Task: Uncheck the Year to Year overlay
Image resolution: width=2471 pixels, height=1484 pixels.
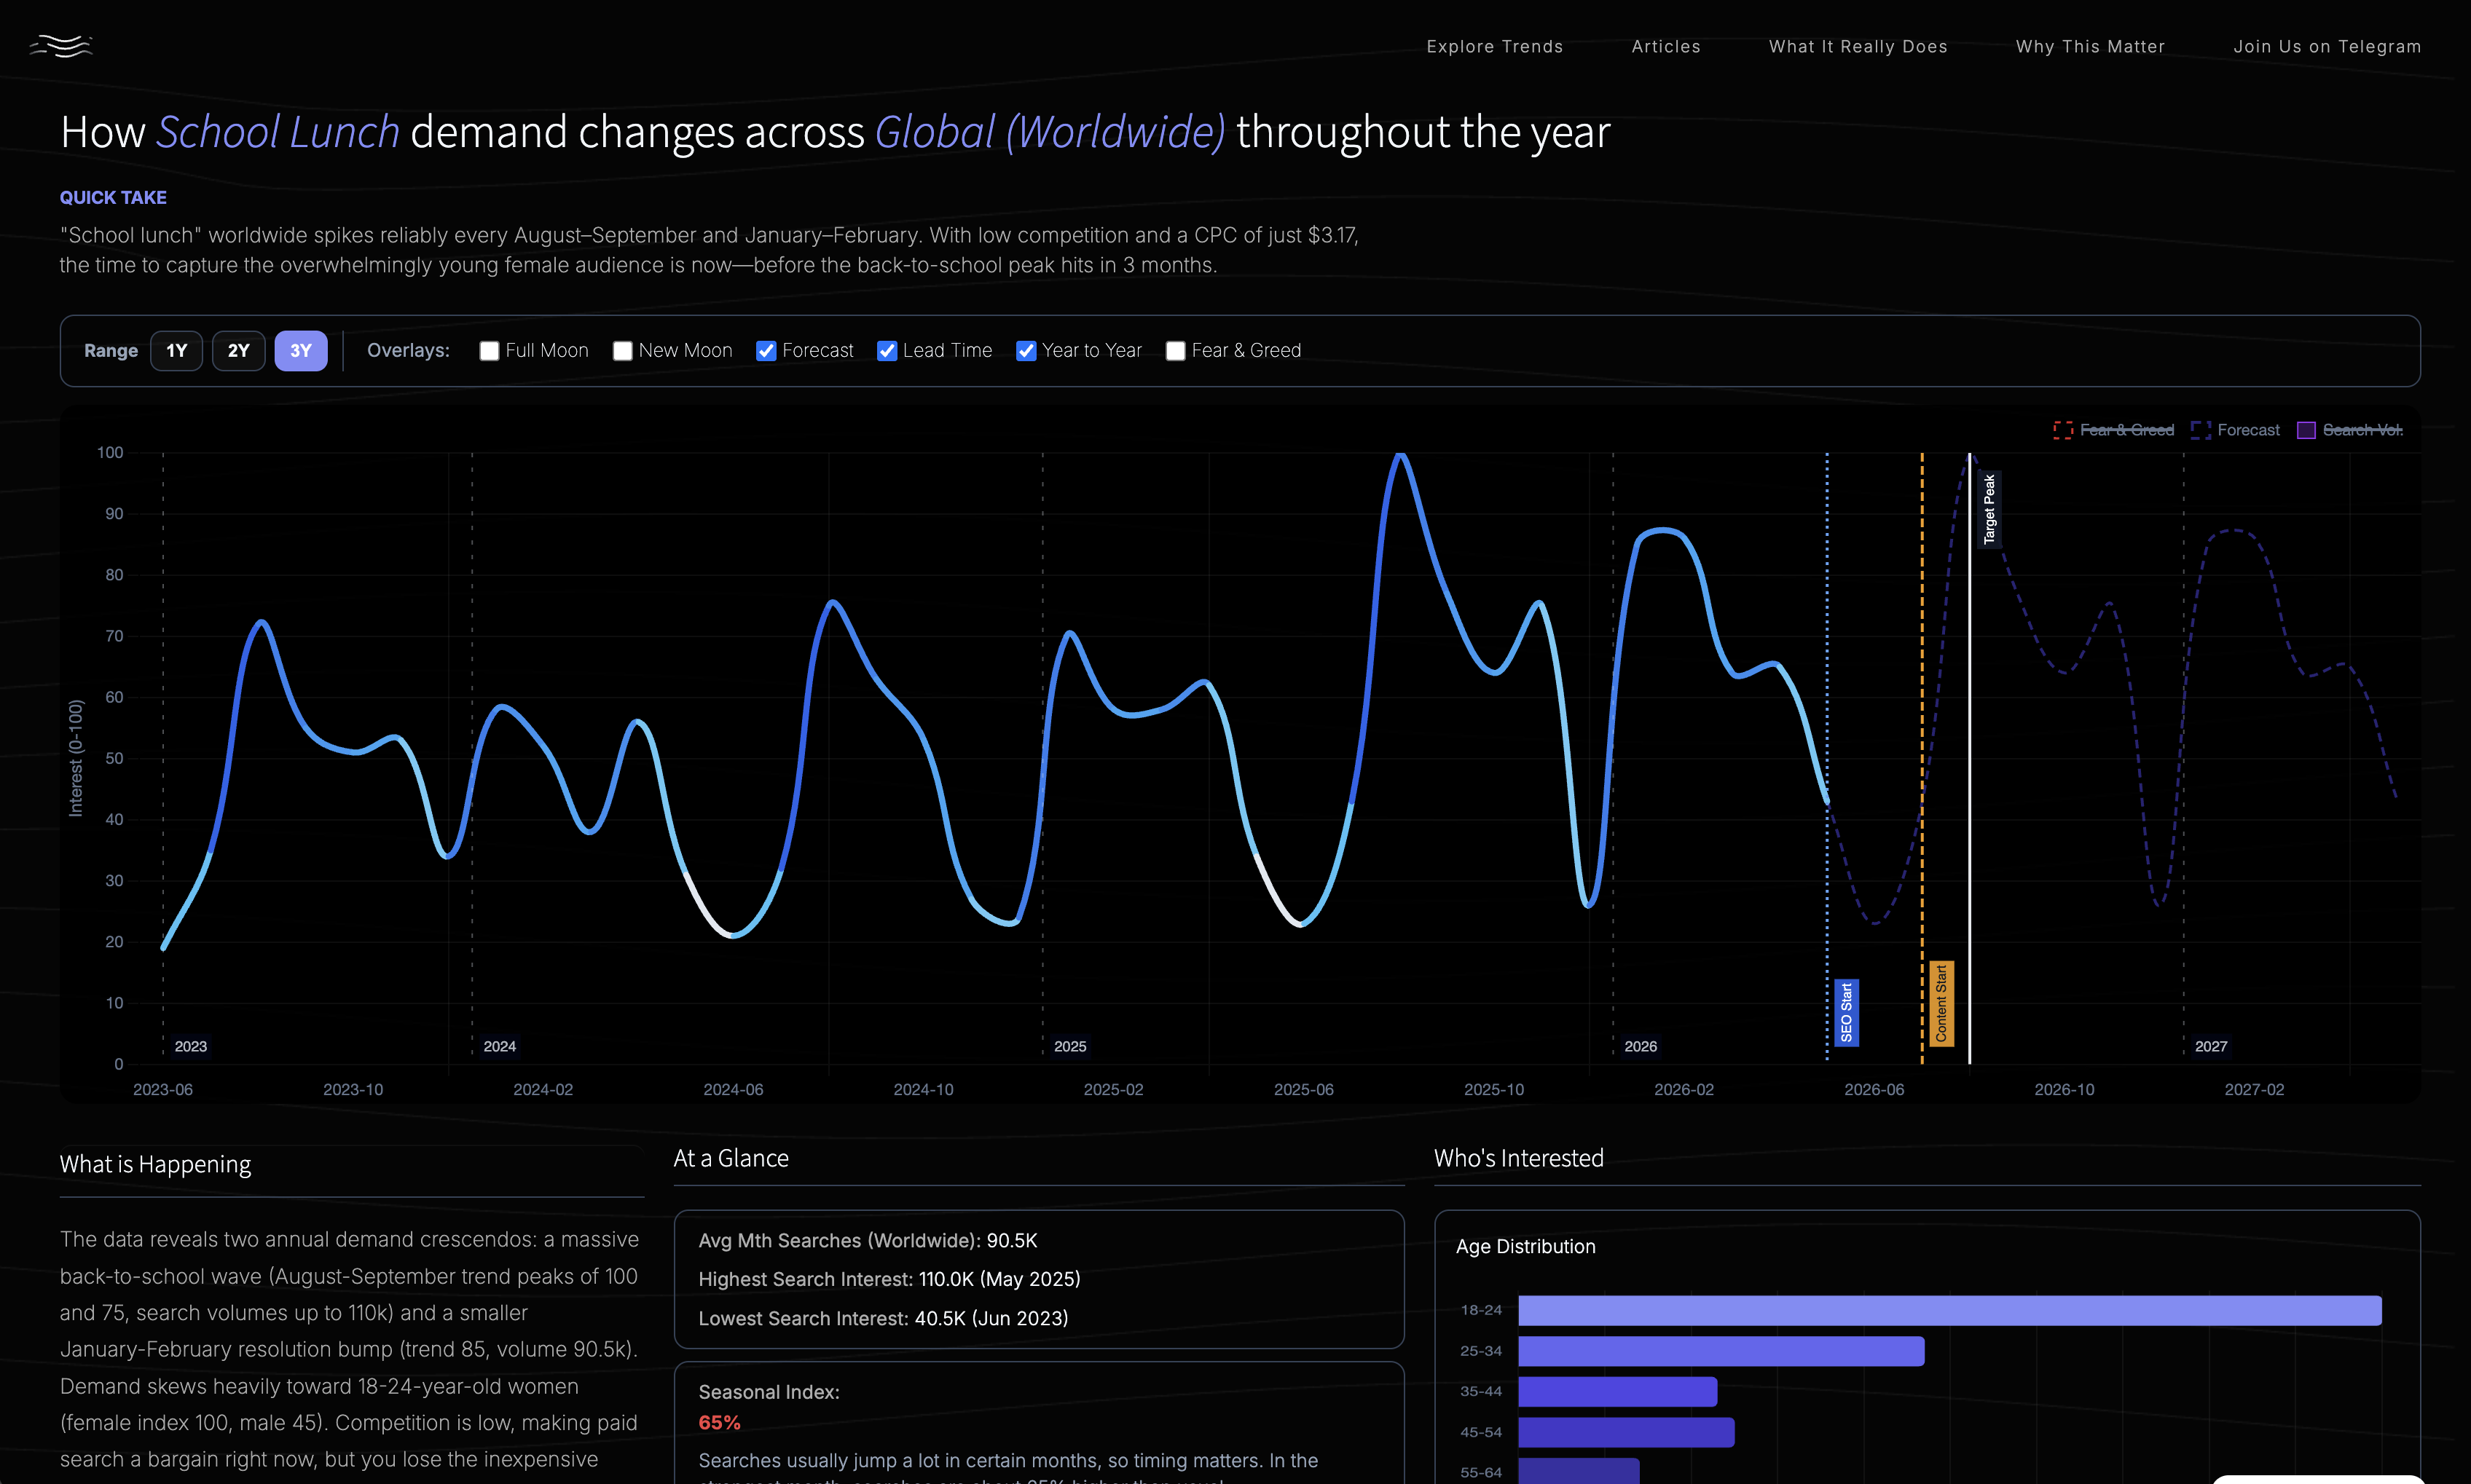Action: pos(1026,351)
